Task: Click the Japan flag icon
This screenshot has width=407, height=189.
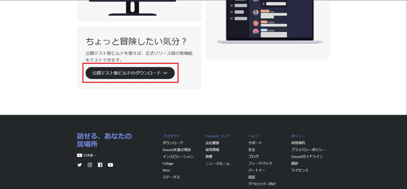Action: click(x=79, y=156)
